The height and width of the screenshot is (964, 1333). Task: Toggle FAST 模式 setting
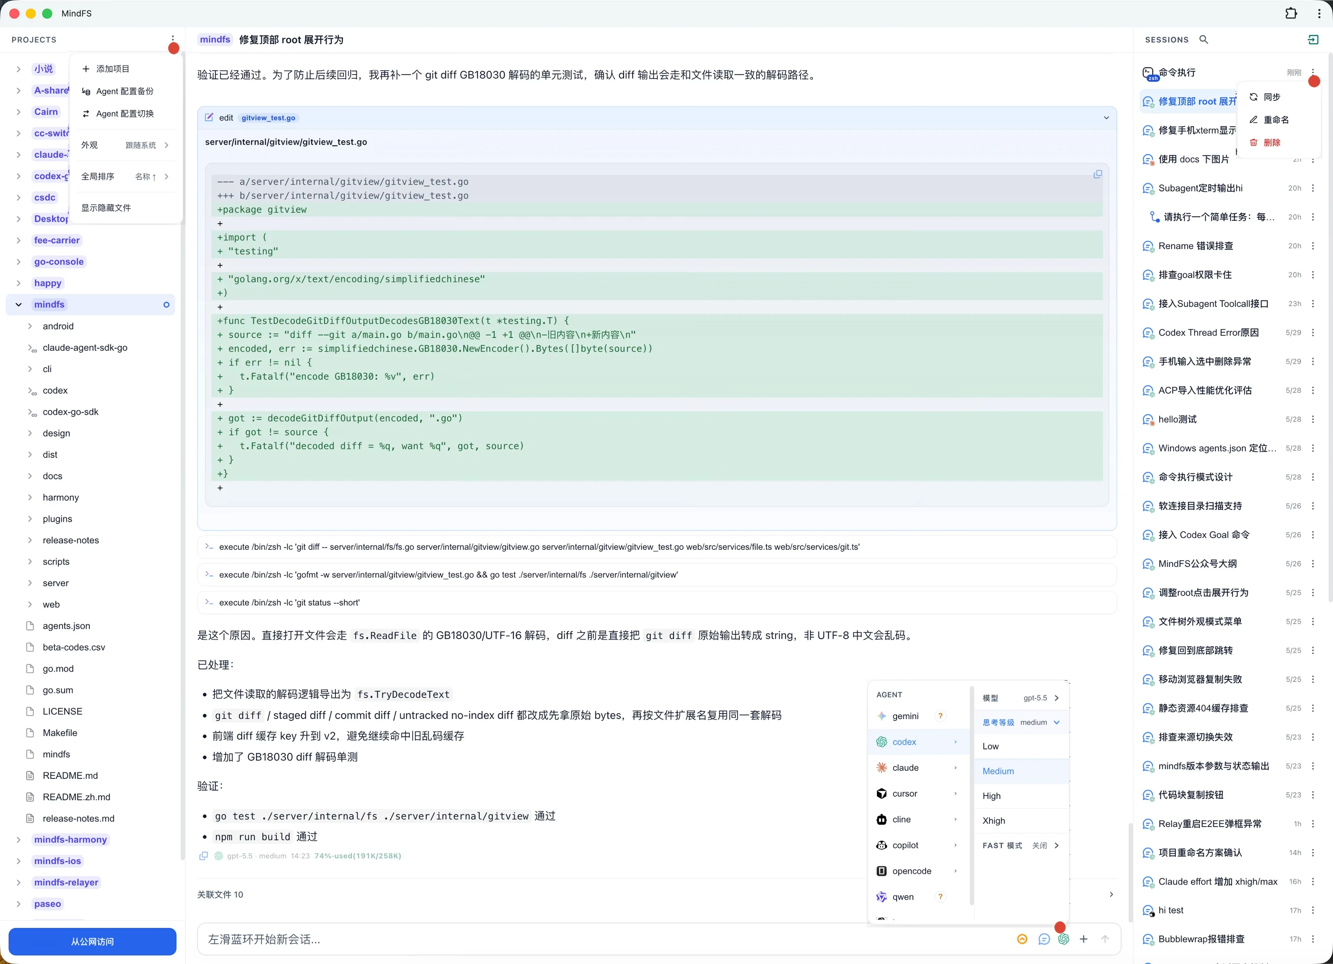[x=1022, y=845]
